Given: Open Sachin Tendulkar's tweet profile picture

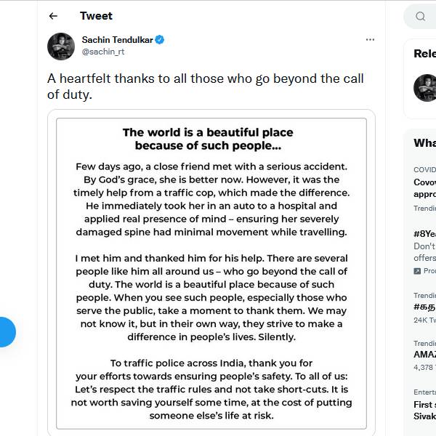Looking at the screenshot, I should (61, 46).
